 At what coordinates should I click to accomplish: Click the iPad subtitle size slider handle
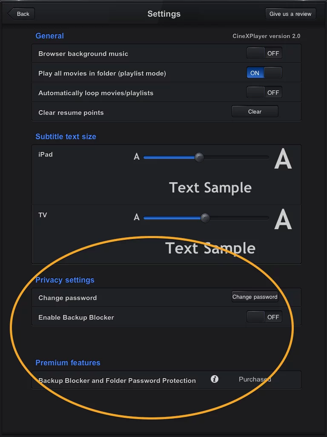[x=199, y=157]
